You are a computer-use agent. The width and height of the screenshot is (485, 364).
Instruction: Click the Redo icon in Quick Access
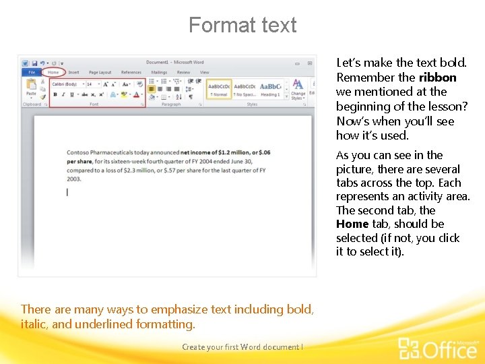(x=54, y=63)
